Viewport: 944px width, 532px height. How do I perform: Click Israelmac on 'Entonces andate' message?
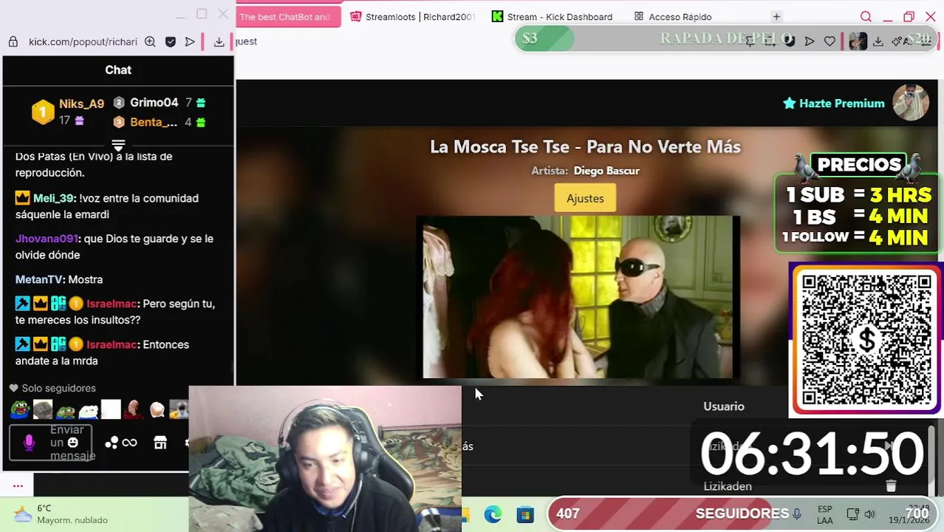[112, 344]
